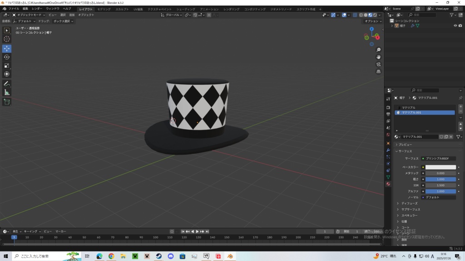
Task: Click the プリンシプルBSDF surface shader button
Action: 438,159
